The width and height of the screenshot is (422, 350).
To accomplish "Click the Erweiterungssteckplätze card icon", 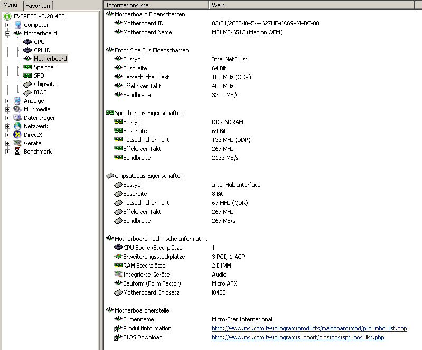I will click(118, 256).
